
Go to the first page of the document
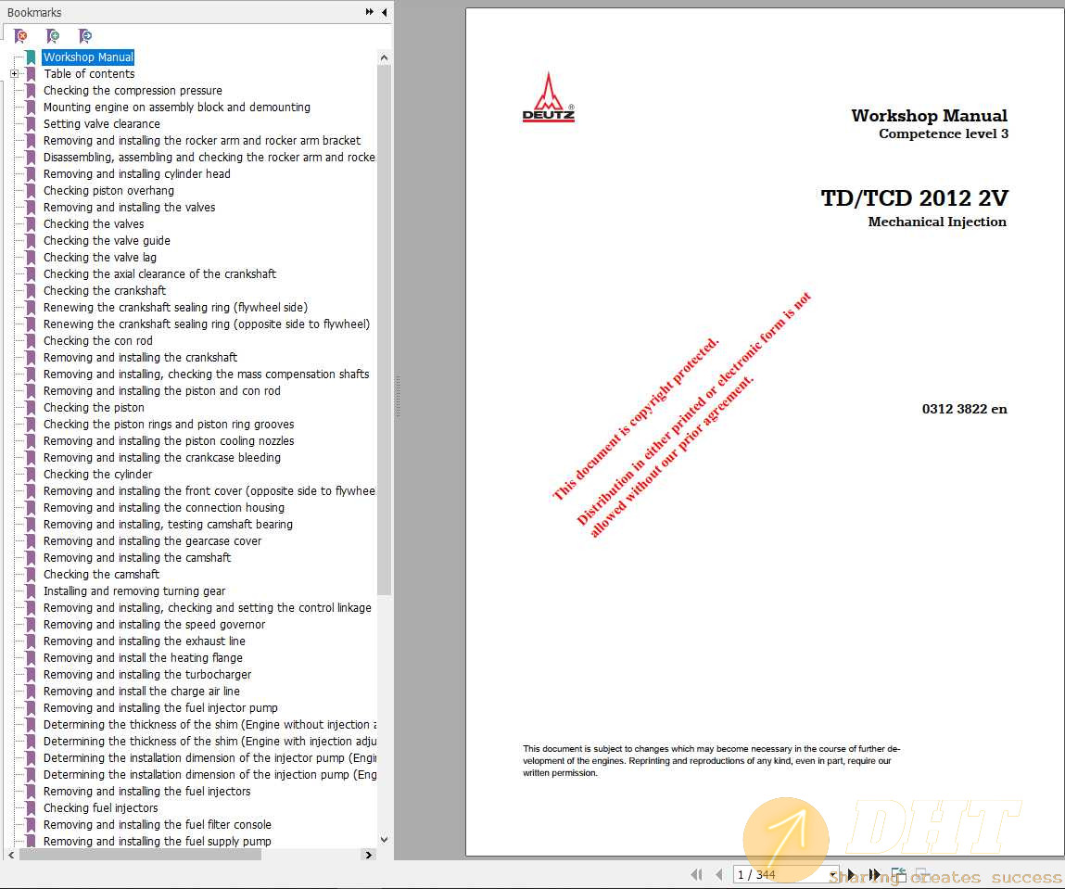(696, 875)
